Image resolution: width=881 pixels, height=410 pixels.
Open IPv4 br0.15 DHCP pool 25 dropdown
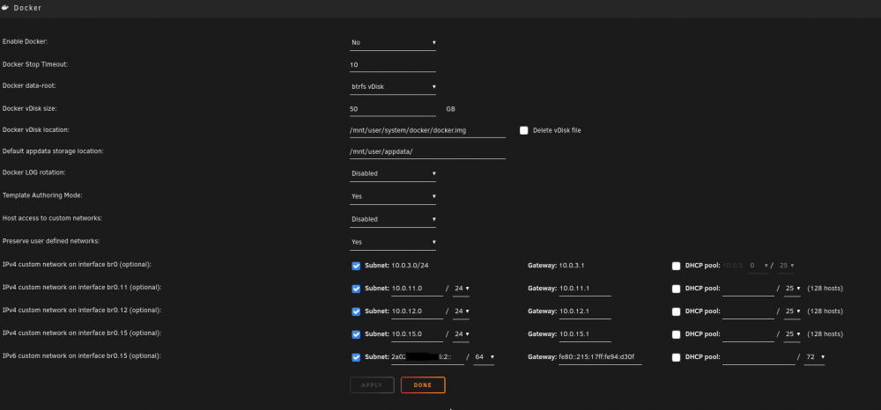pyautogui.click(x=792, y=334)
